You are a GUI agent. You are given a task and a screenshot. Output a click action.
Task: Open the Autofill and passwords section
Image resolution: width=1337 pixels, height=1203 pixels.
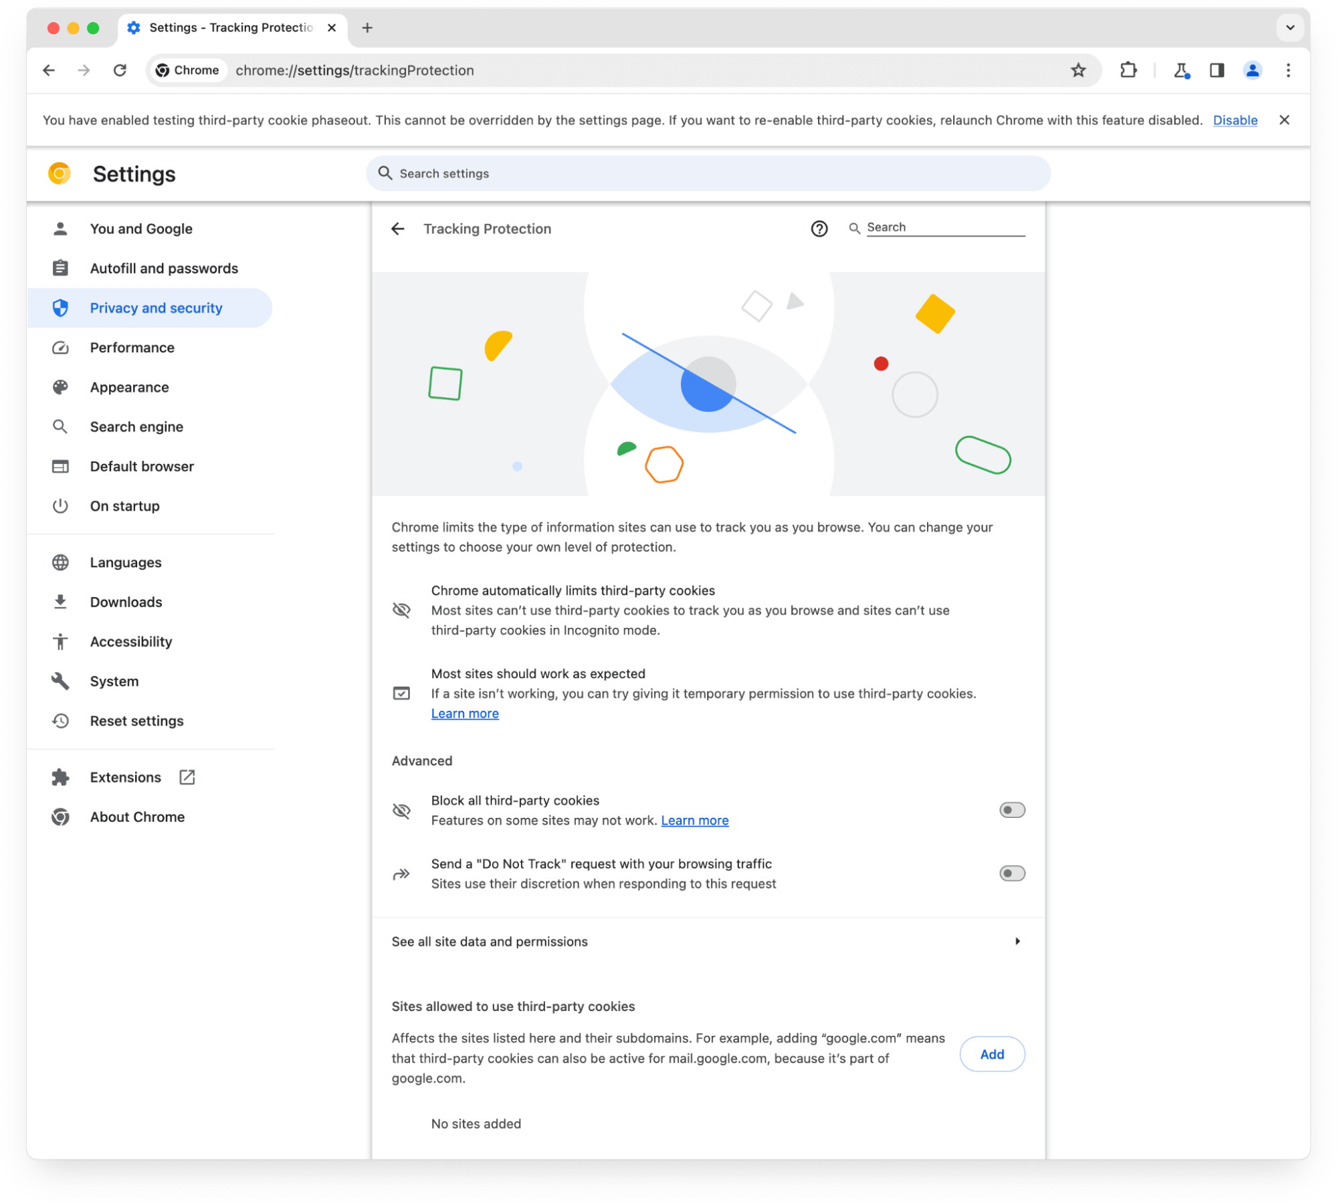tap(164, 268)
